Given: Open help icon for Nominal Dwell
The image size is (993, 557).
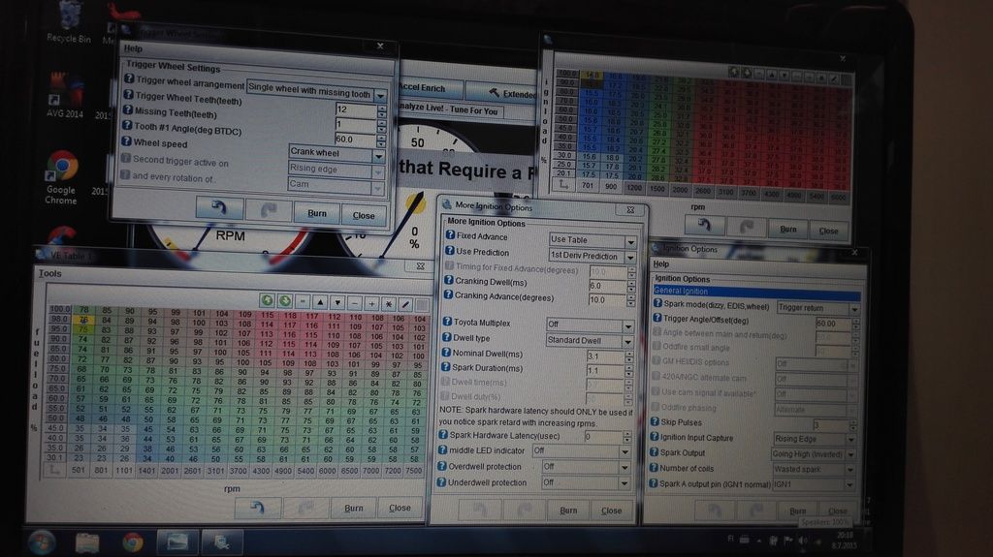Looking at the screenshot, I should point(446,353).
